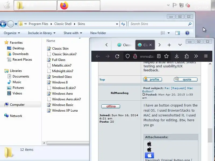Viewport: 215px width, 161px height.
Task: Select the Windows XP Luna file
Action: [62, 110]
